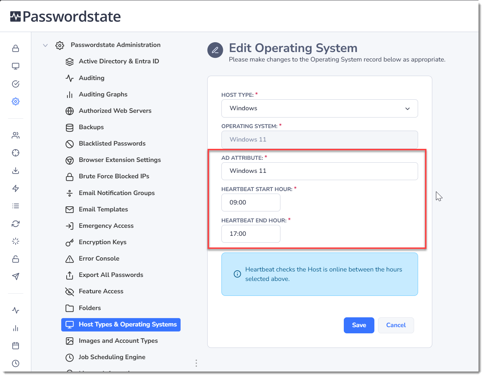
Task: Go to Auditing page
Action: [91, 78]
